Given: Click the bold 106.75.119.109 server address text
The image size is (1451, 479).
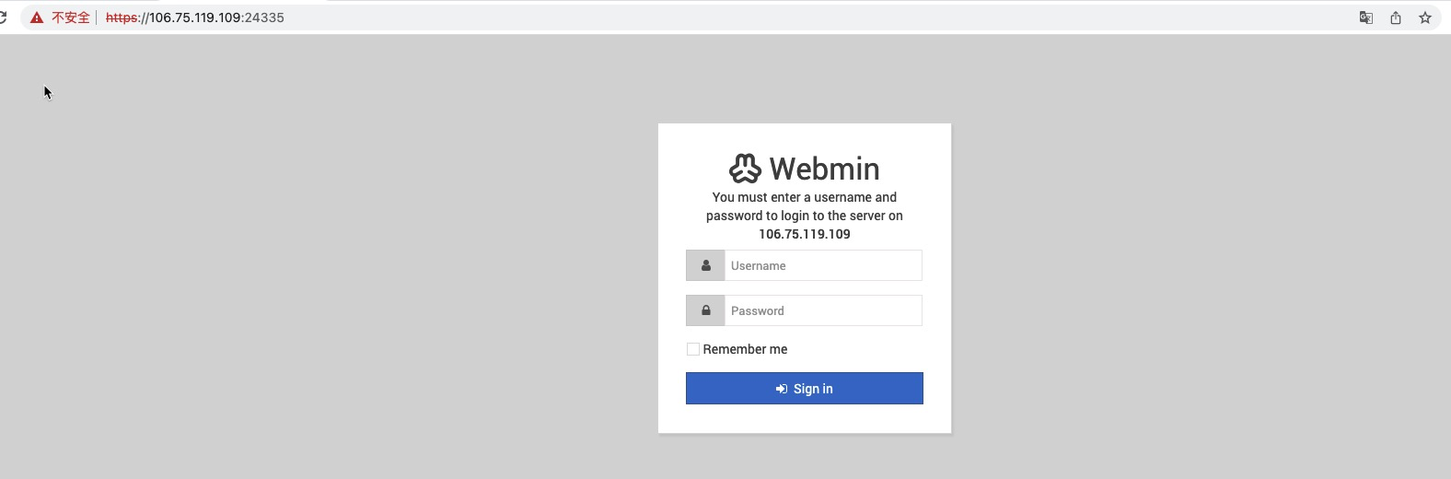Looking at the screenshot, I should (x=805, y=234).
